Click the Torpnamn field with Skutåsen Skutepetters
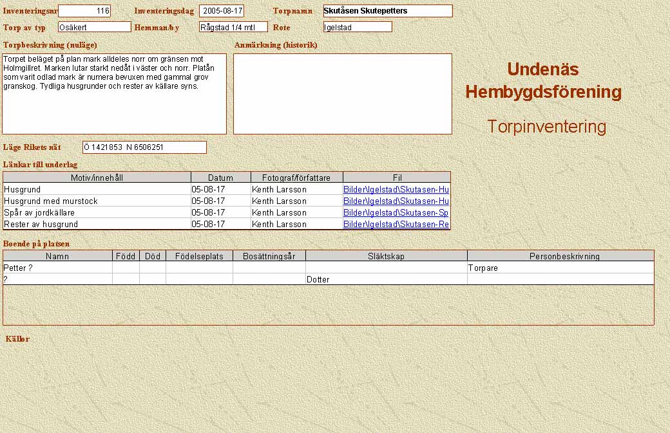Viewport: 670px width, 433px height. [x=387, y=11]
